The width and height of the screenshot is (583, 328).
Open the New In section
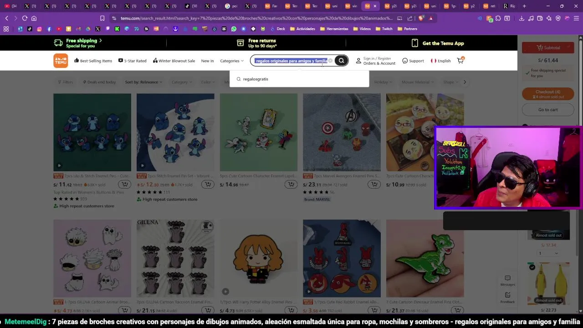207,61
